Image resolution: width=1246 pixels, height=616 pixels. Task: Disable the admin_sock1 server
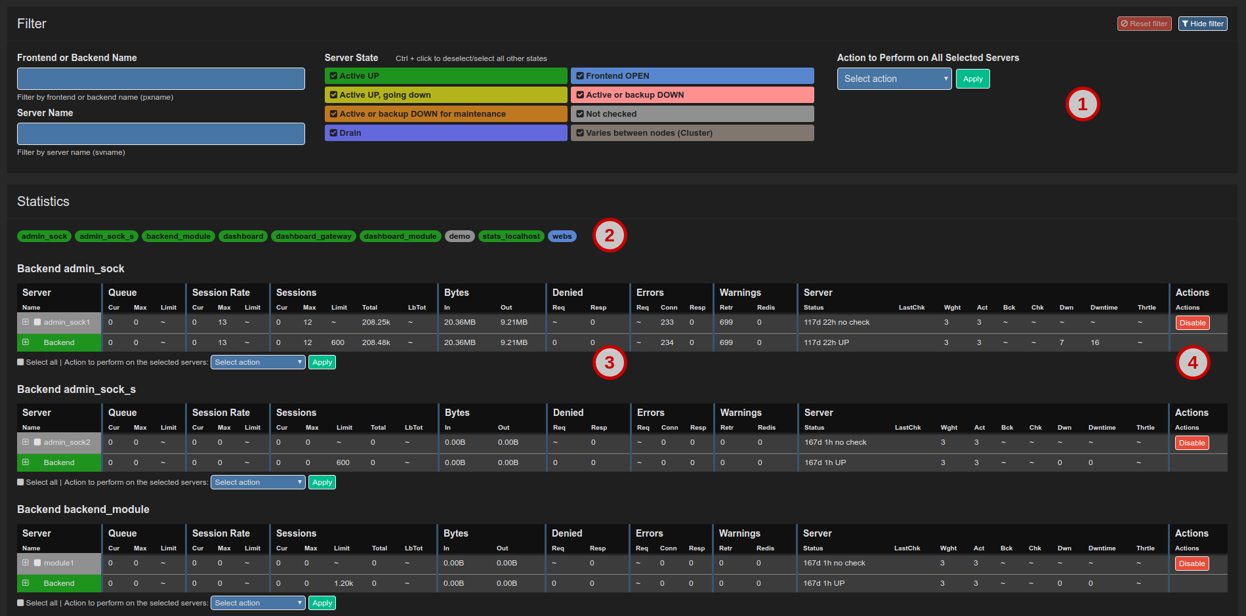pos(1192,322)
